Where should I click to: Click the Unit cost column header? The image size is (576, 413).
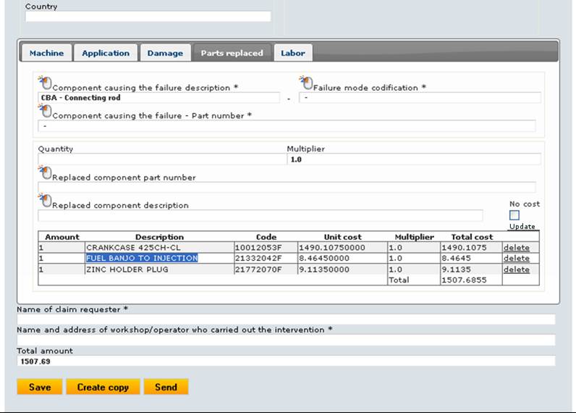click(343, 237)
